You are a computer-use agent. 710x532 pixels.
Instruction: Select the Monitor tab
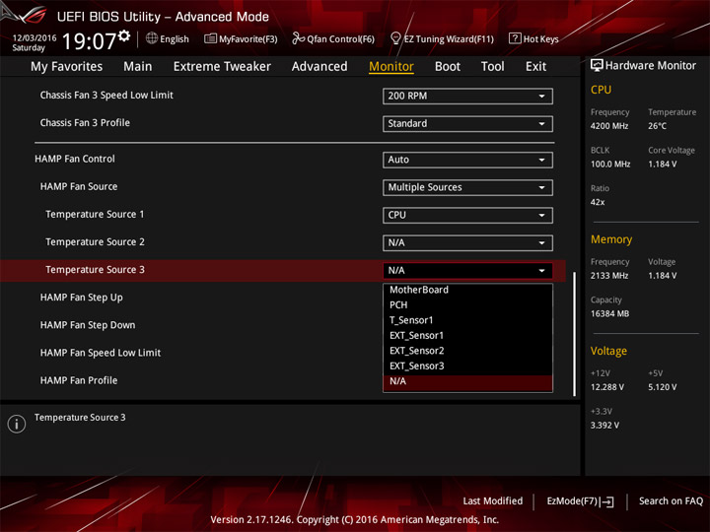tap(391, 67)
